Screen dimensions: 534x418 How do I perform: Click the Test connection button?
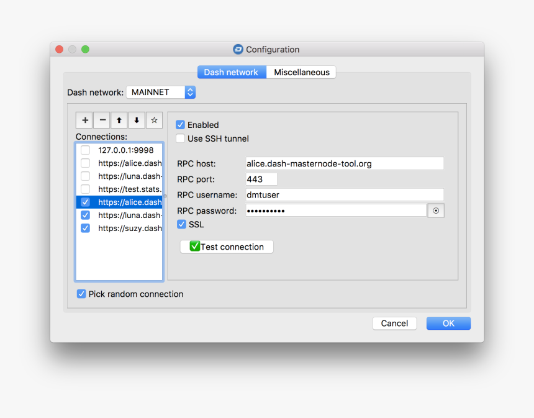point(227,247)
